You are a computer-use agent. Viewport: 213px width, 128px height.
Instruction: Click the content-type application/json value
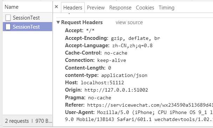pos(124,76)
